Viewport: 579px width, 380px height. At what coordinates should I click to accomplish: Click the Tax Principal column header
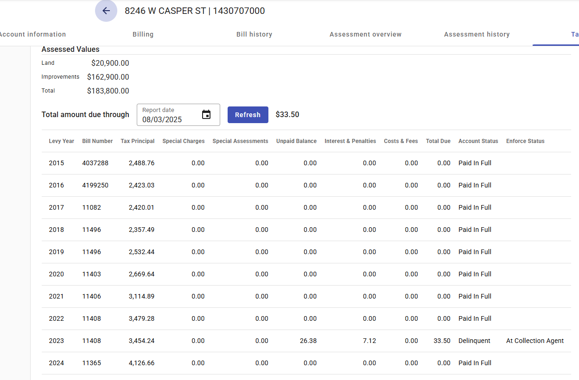[138, 141]
